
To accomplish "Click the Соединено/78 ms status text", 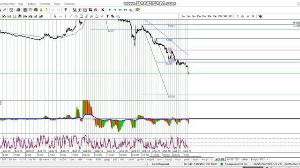I will coord(236,164).
